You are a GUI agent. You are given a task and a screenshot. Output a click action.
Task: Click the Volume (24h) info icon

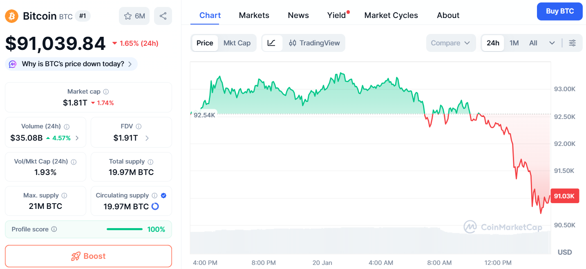click(67, 127)
